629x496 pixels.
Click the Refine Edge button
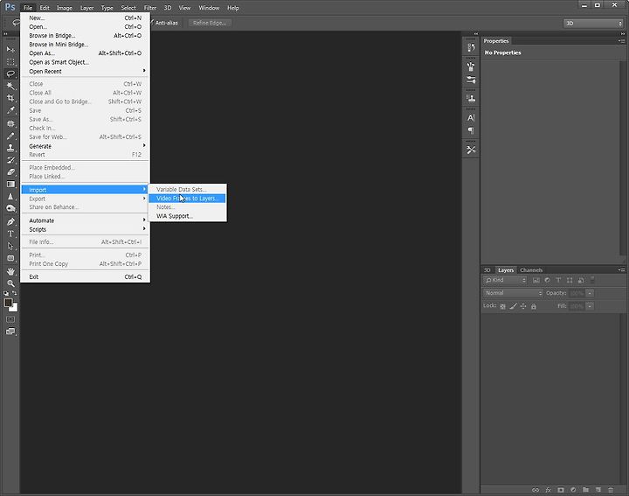click(x=210, y=23)
